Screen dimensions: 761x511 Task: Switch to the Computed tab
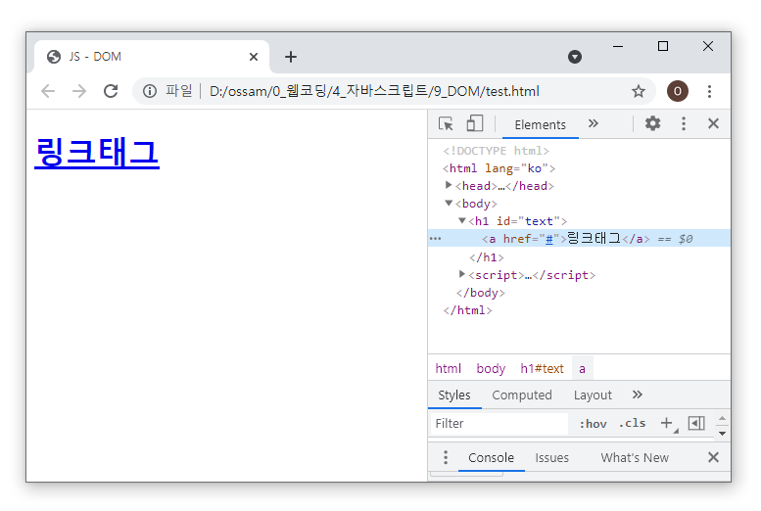coord(522,395)
